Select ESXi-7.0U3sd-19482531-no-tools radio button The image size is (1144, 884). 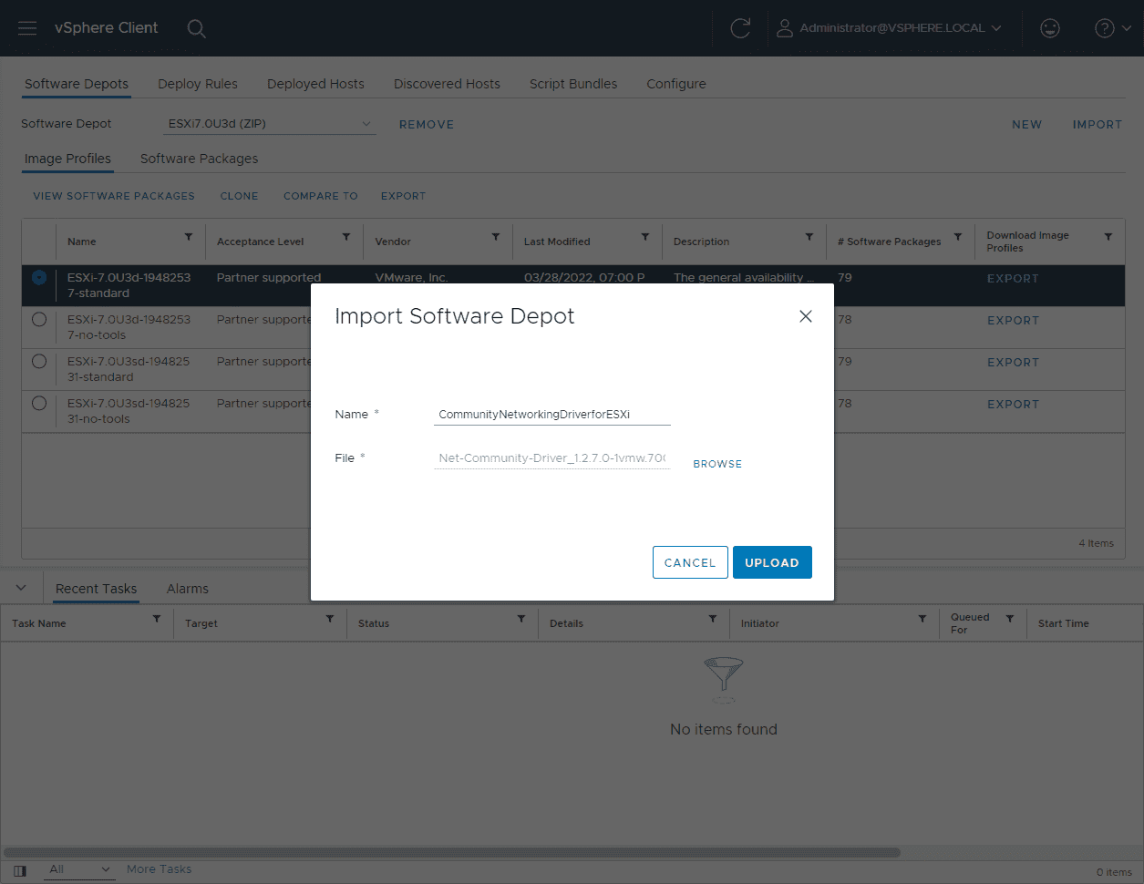(39, 404)
